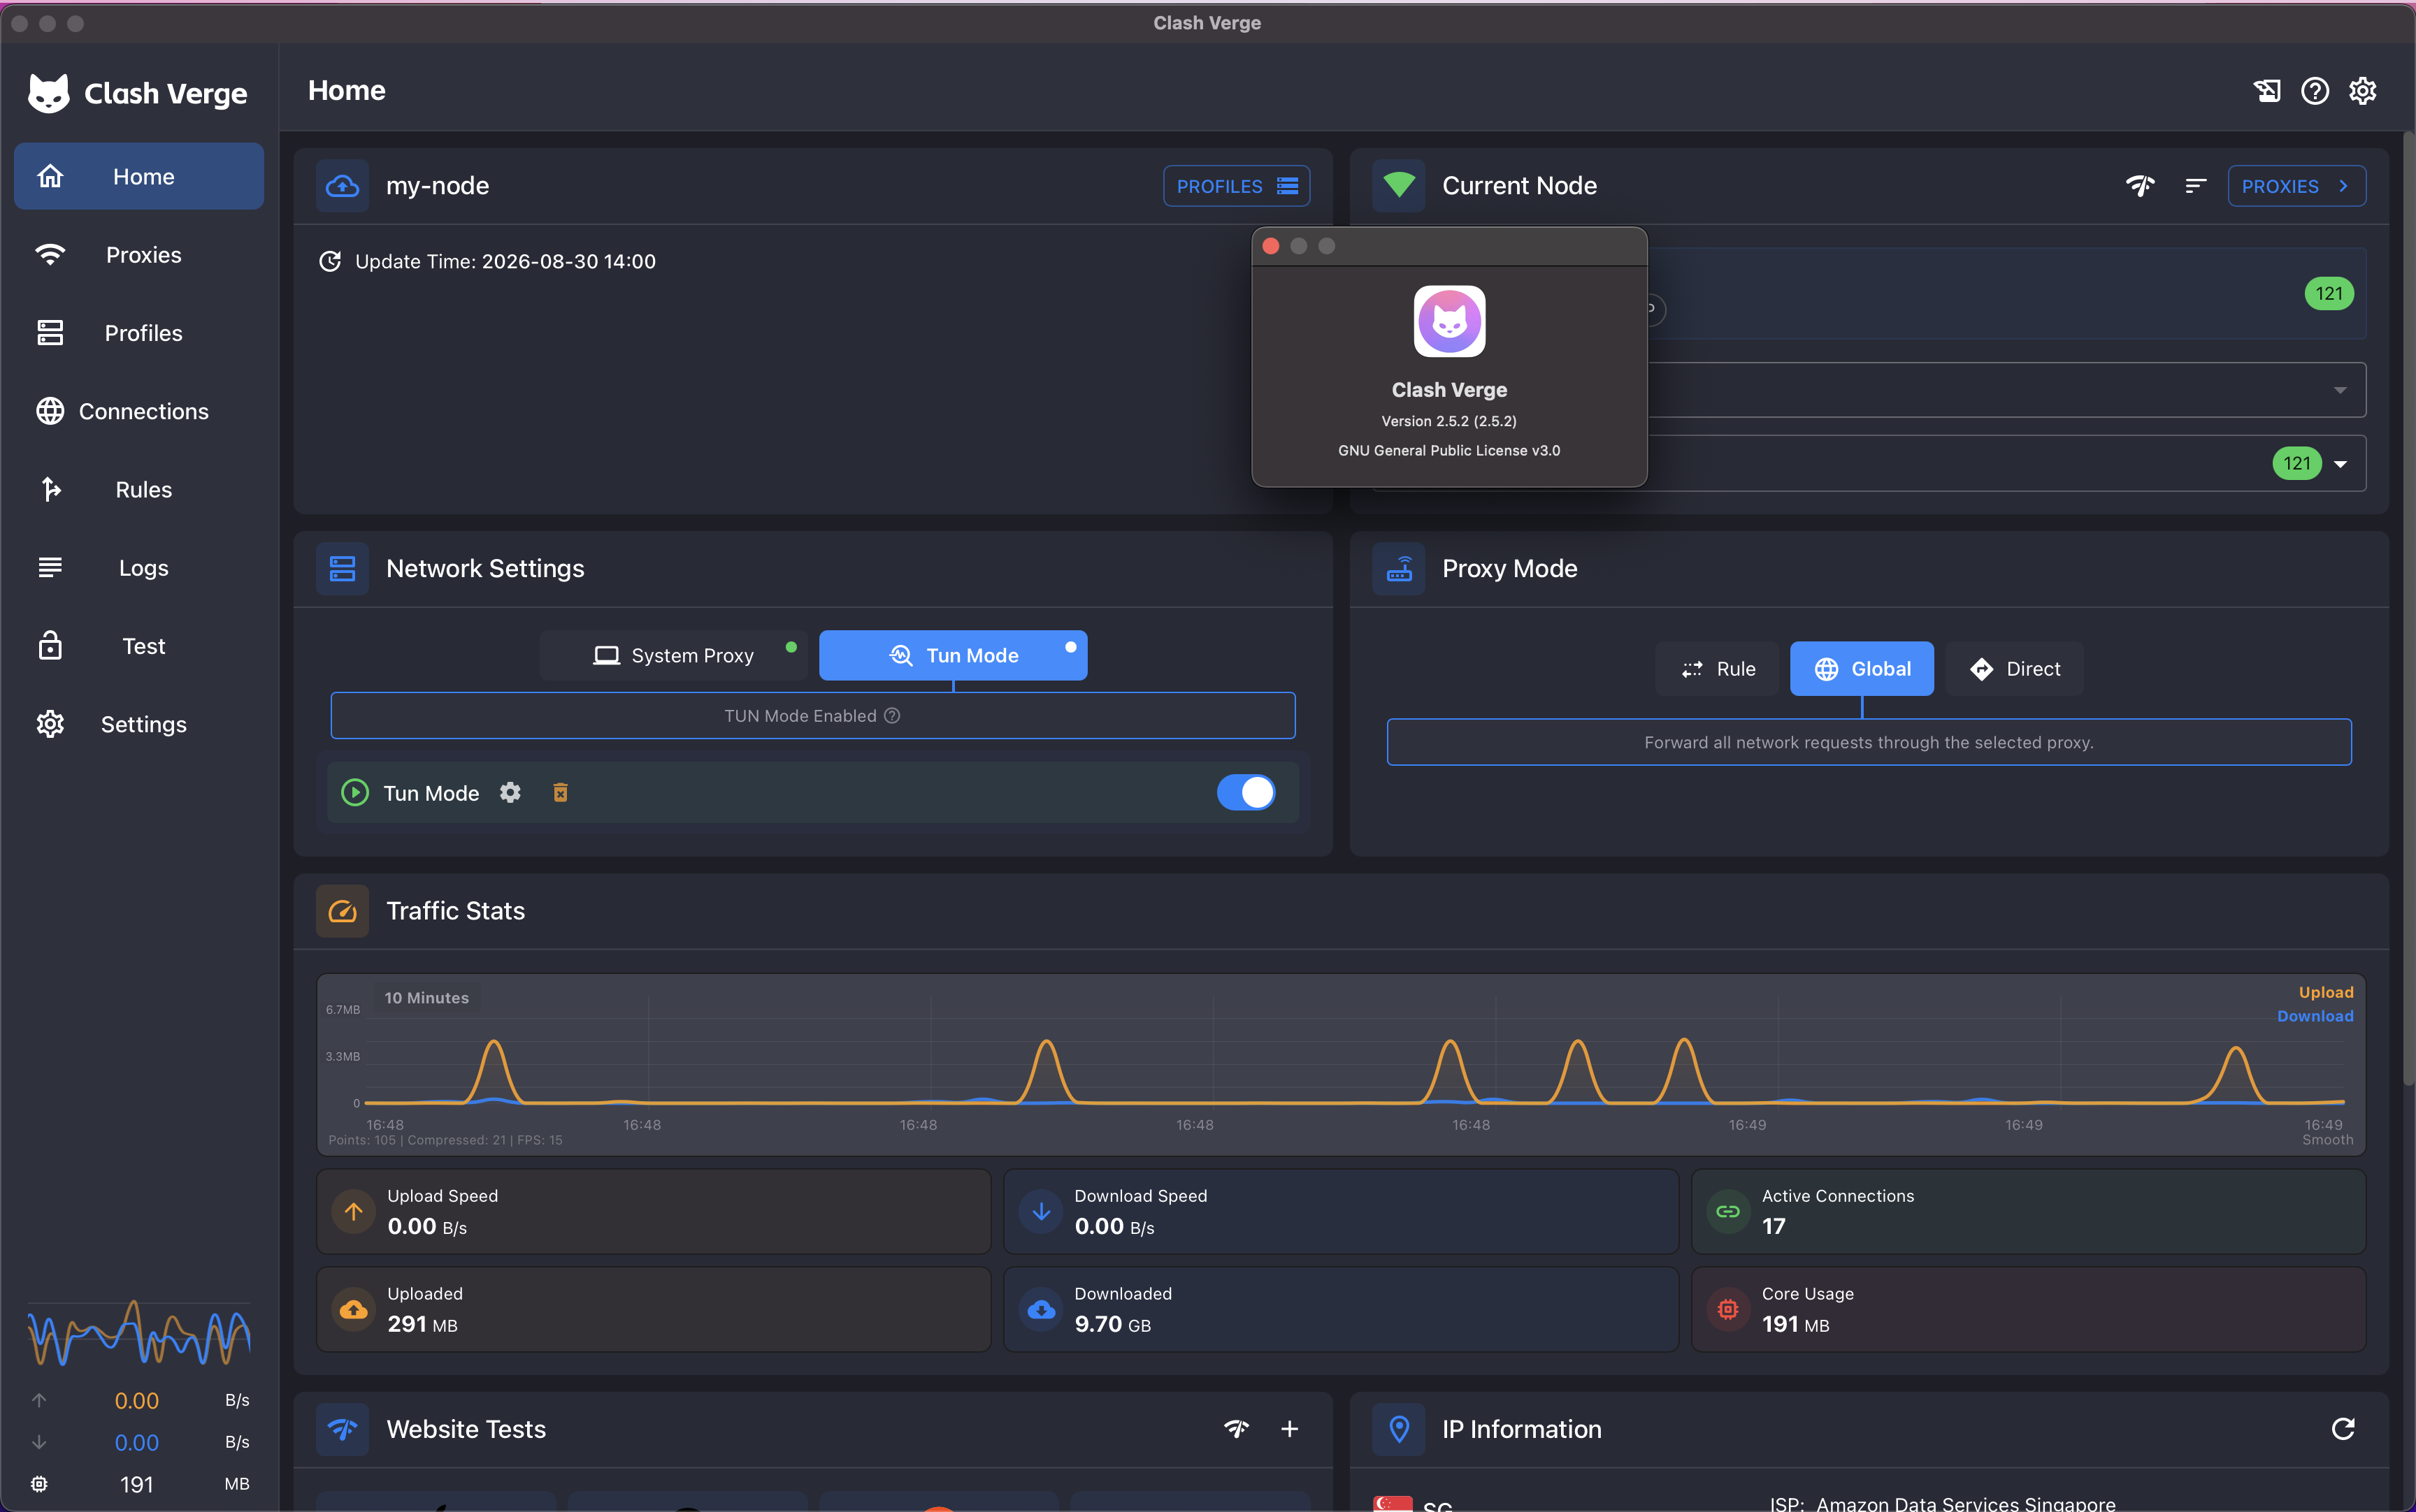
Task: Click the Website Tests panel icon
Action: coord(342,1429)
